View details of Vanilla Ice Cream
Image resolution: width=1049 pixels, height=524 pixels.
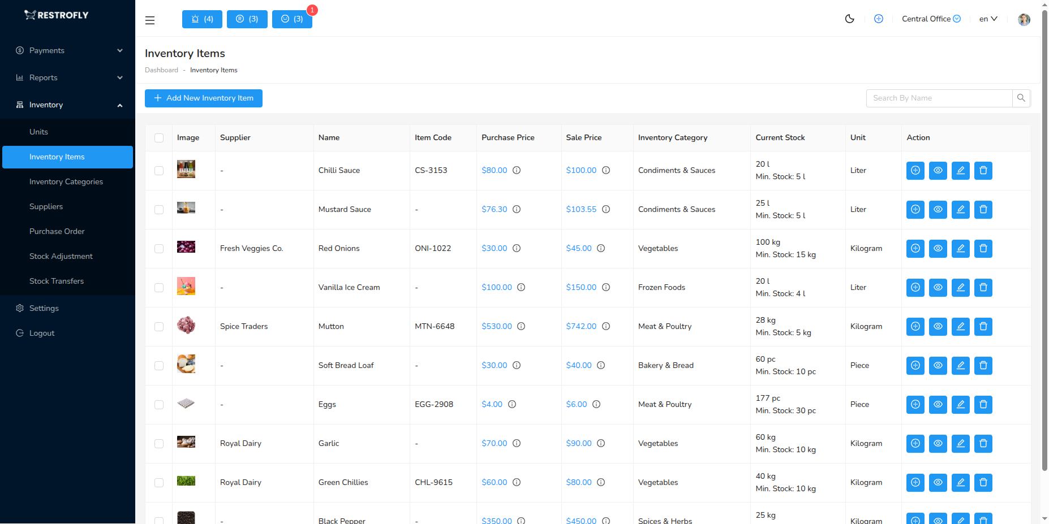tap(938, 288)
